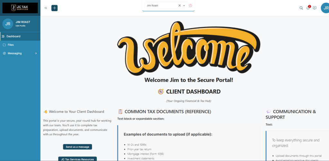The image size is (329, 161).
Task: Click the plus add button
Action: [x=54, y=8]
